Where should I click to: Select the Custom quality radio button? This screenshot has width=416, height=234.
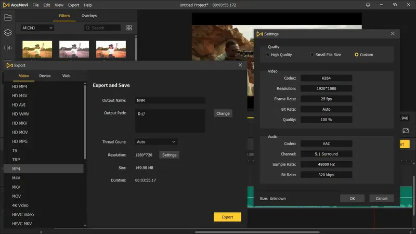click(357, 55)
